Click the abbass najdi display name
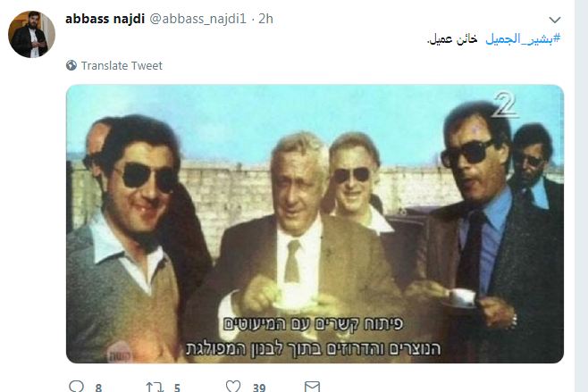 (105, 19)
